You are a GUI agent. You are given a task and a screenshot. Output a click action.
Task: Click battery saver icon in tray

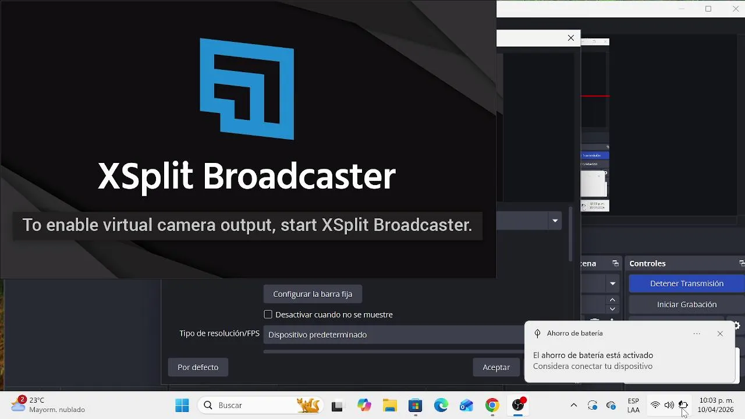click(683, 405)
